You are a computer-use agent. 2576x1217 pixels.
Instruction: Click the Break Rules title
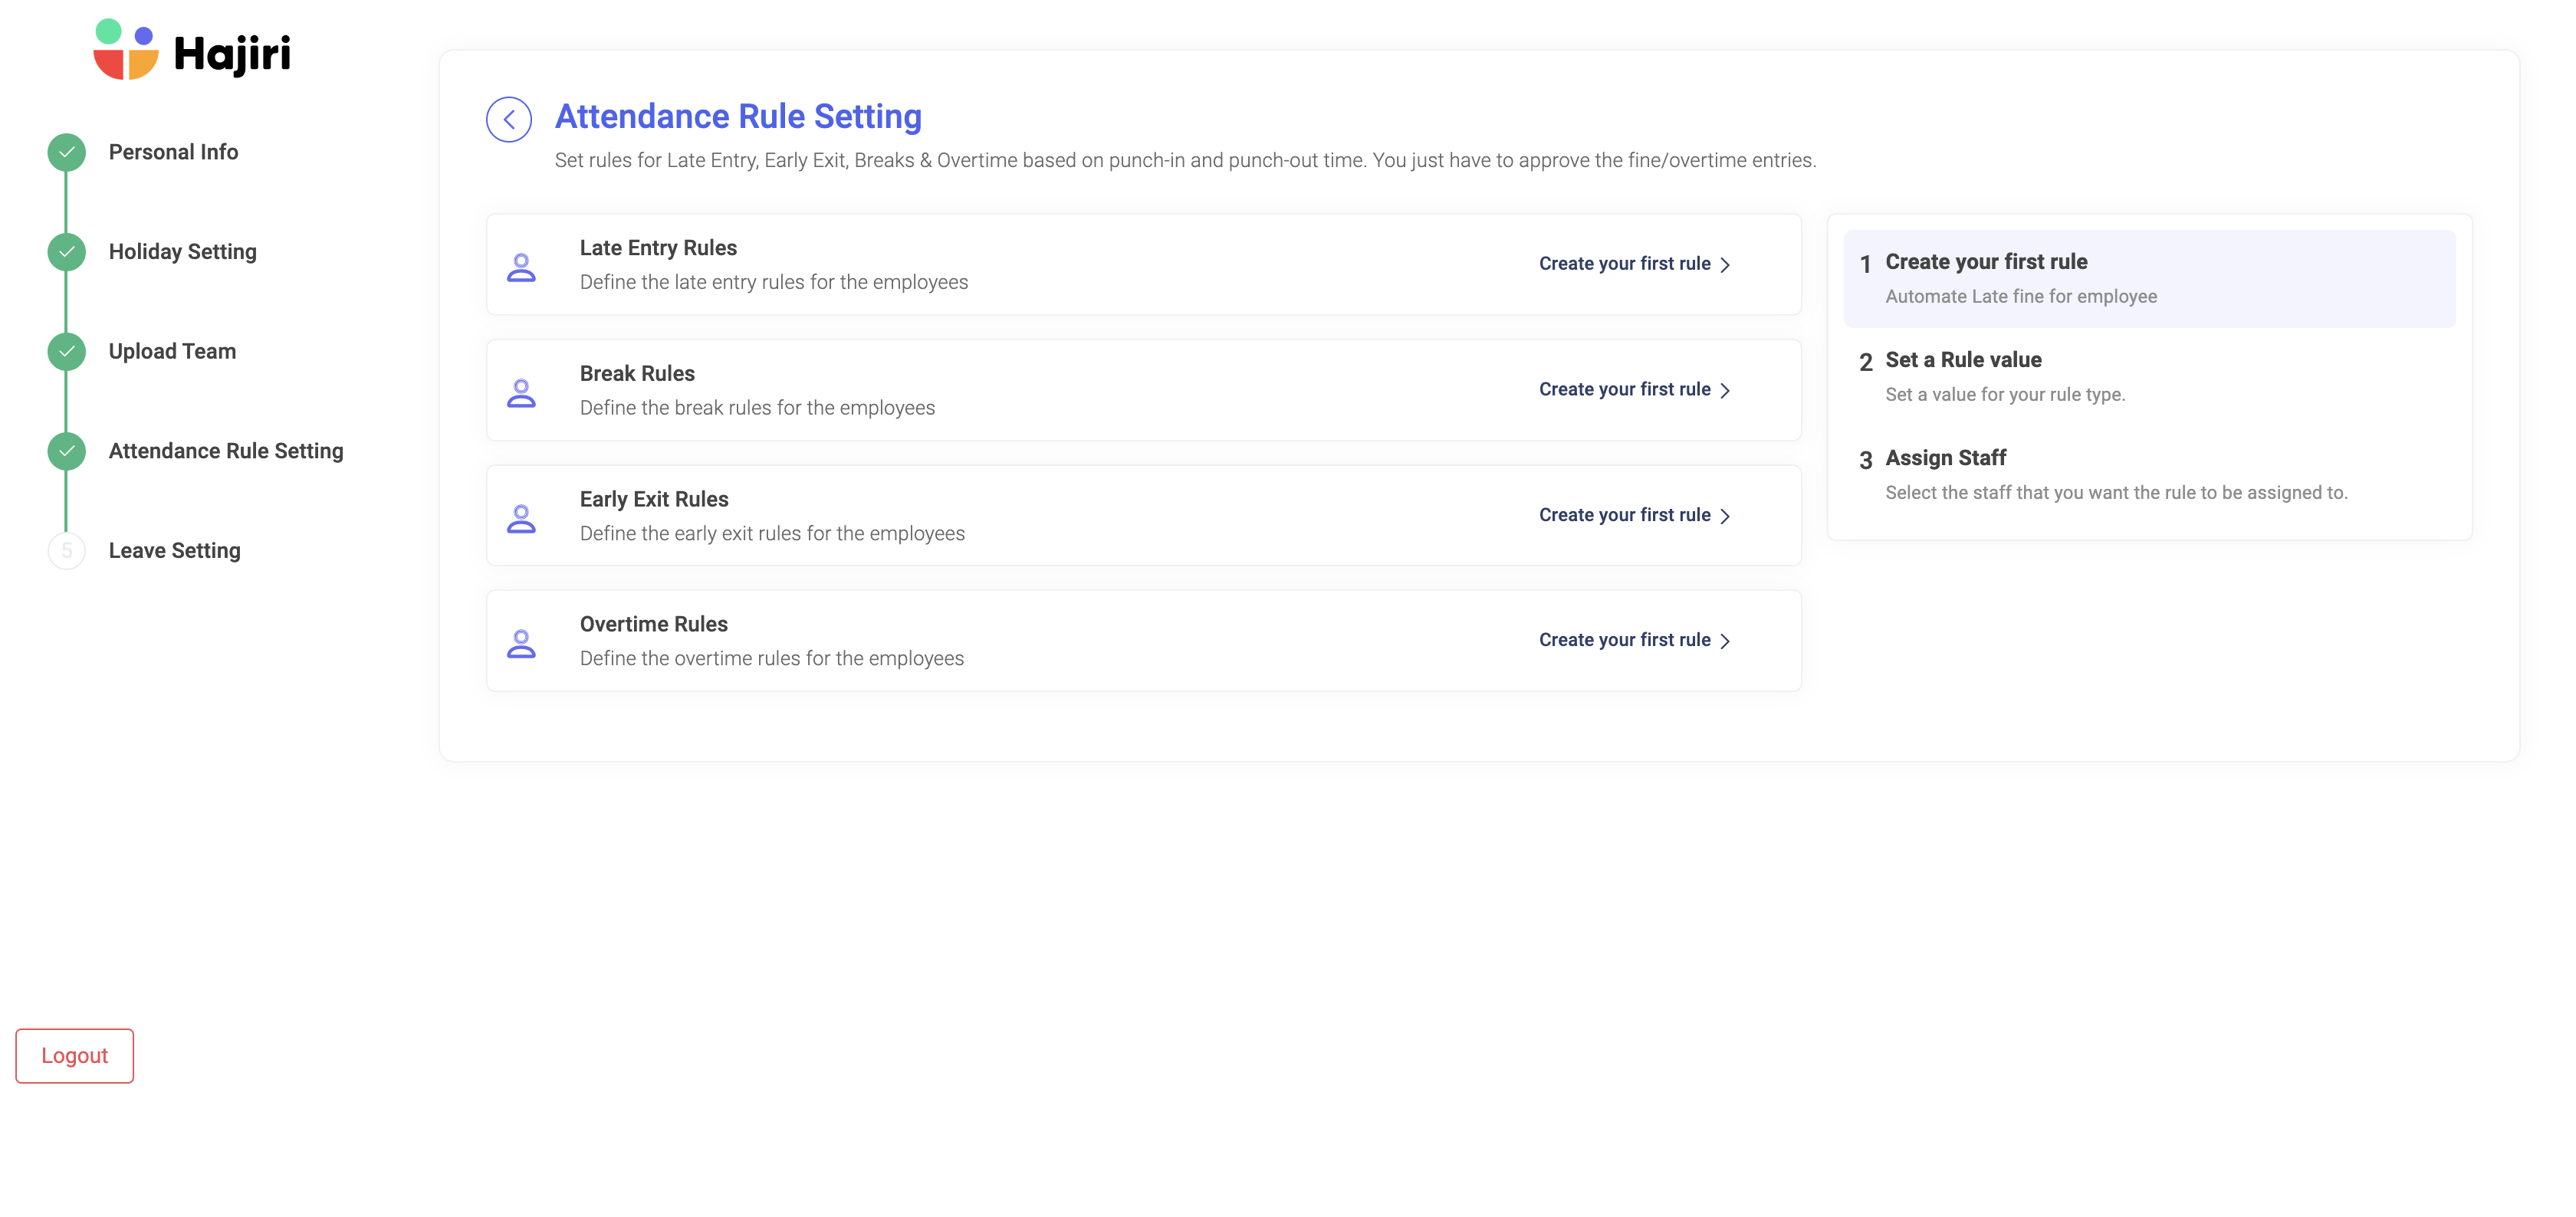637,374
